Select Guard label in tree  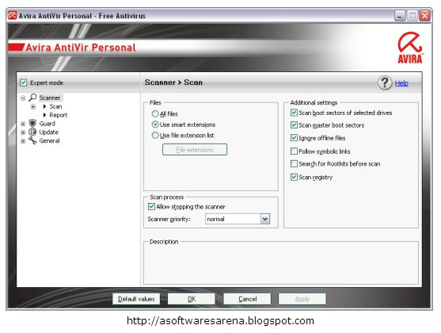(x=48, y=124)
